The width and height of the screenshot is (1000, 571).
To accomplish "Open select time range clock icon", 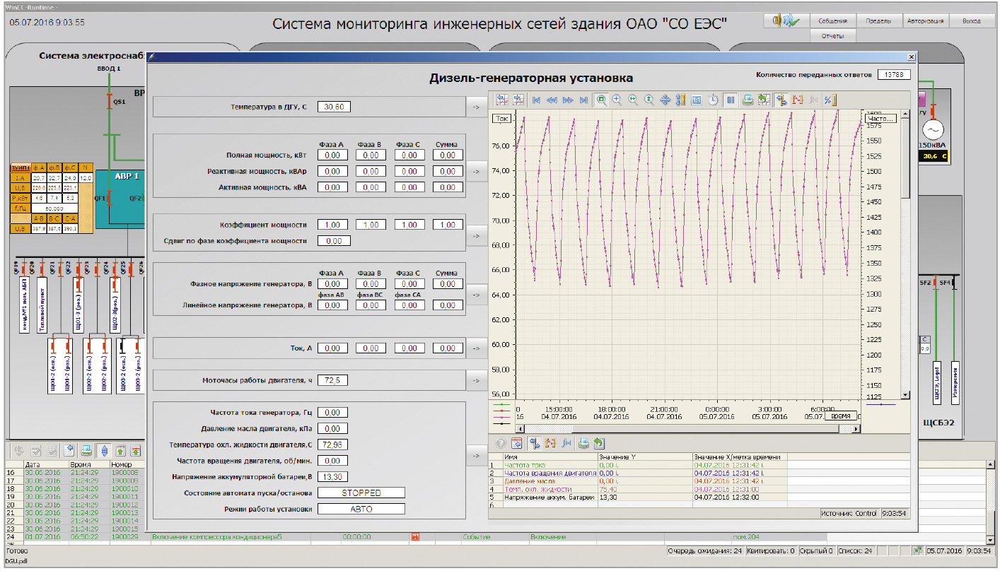I will (x=713, y=100).
